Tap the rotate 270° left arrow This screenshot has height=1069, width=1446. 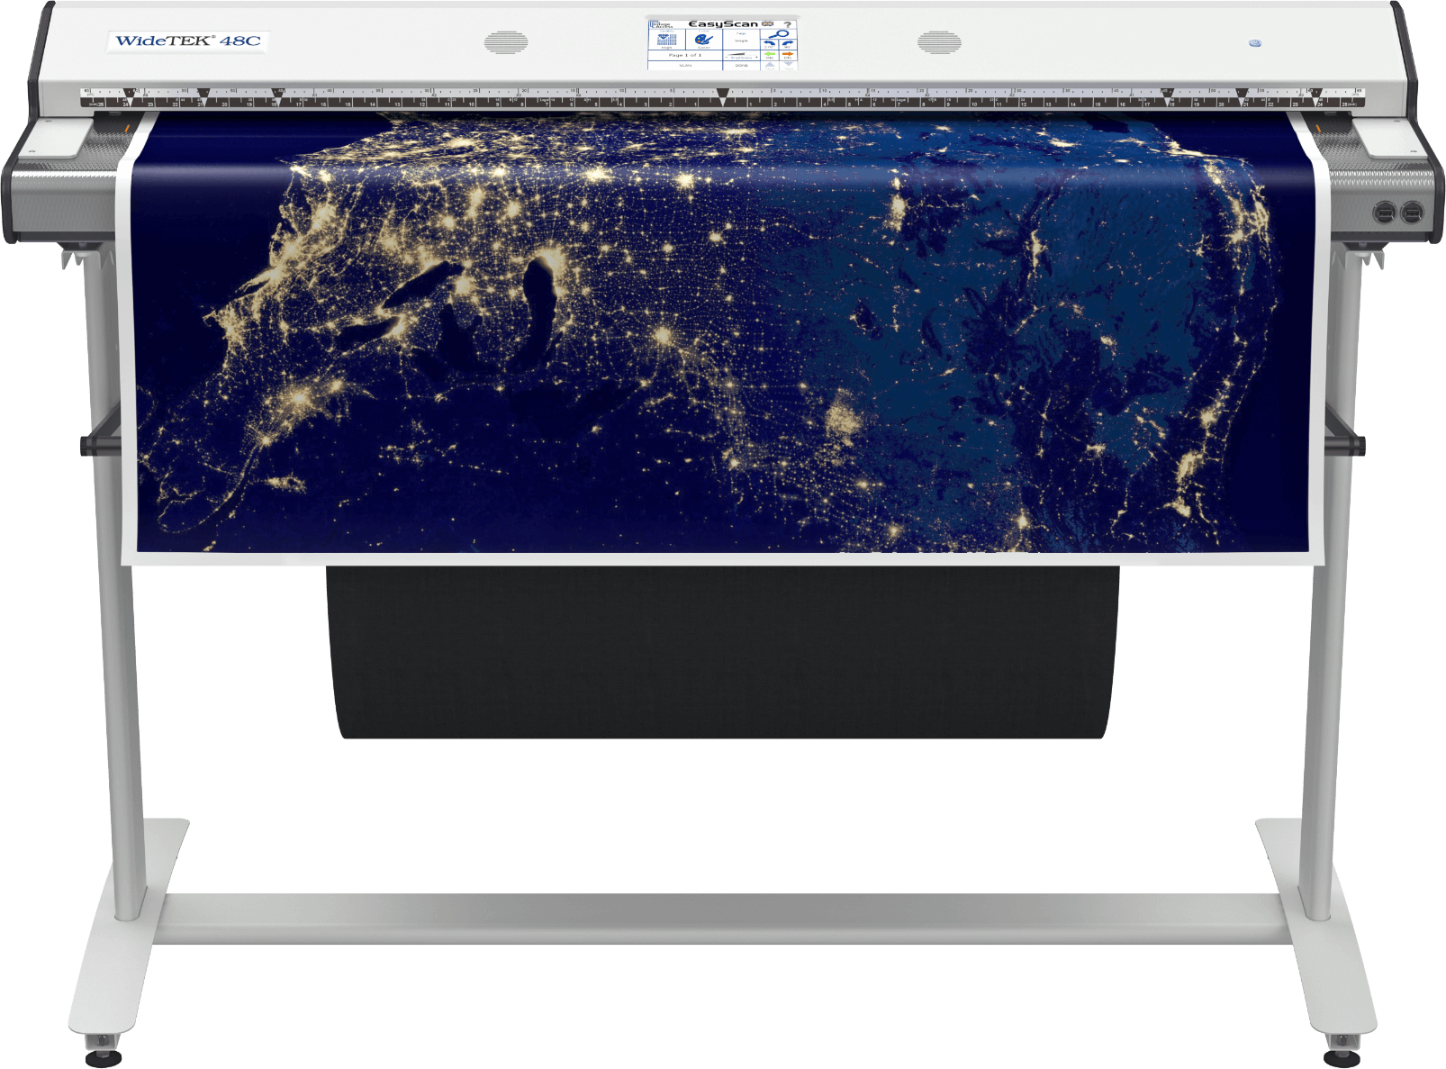770,43
